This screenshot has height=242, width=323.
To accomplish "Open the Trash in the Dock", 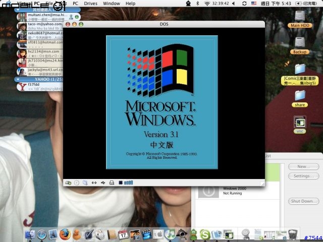I will [293, 234].
